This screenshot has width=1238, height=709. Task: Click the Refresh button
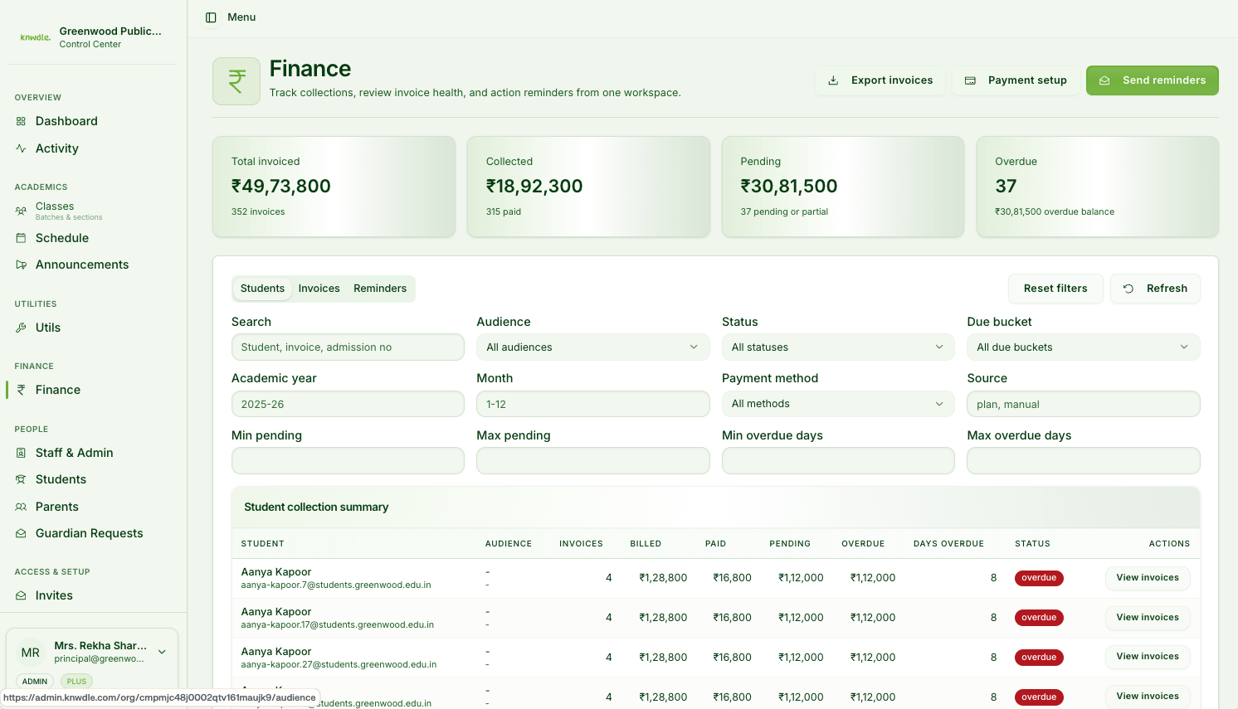pos(1155,289)
